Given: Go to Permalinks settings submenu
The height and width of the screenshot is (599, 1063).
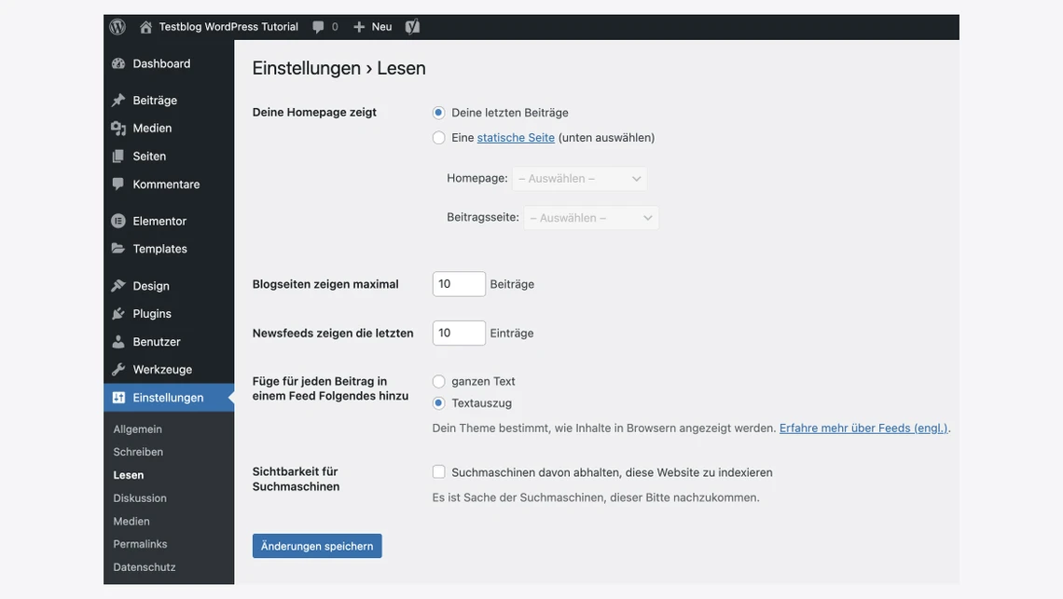Looking at the screenshot, I should coord(140,544).
